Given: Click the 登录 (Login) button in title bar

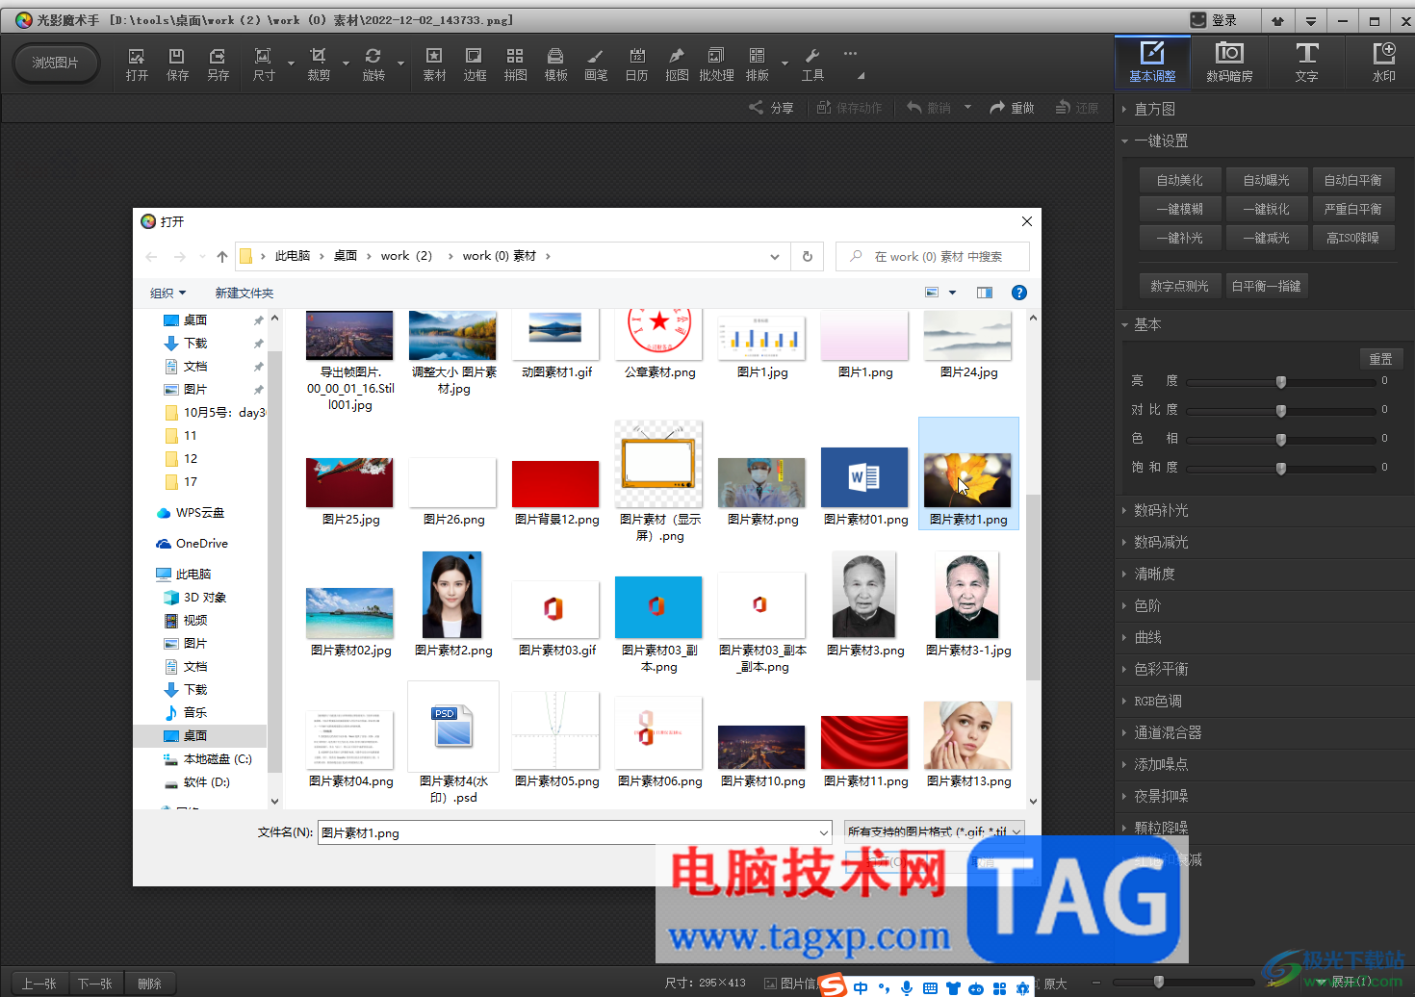Looking at the screenshot, I should (1214, 20).
